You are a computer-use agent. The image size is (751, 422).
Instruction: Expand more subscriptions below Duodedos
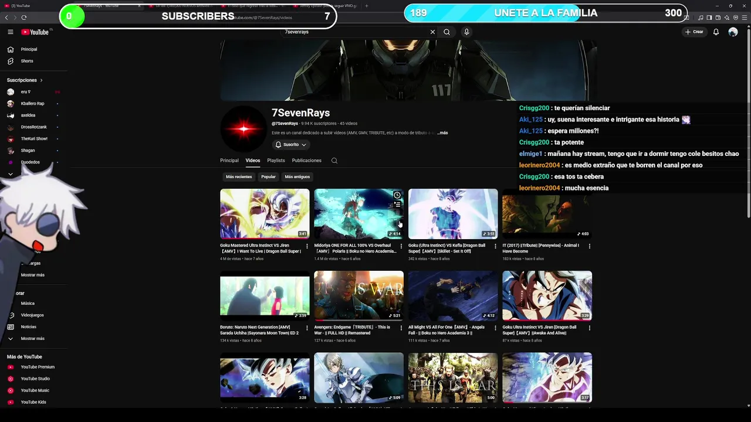(x=11, y=174)
